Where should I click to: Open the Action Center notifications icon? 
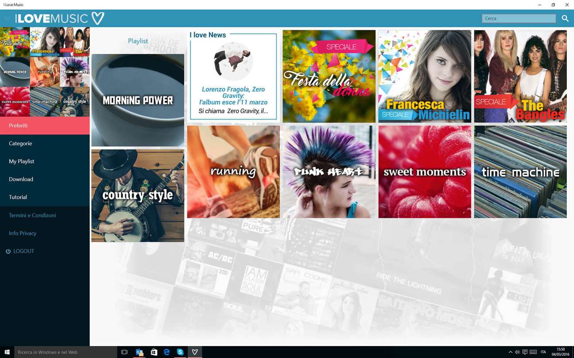tap(525, 352)
